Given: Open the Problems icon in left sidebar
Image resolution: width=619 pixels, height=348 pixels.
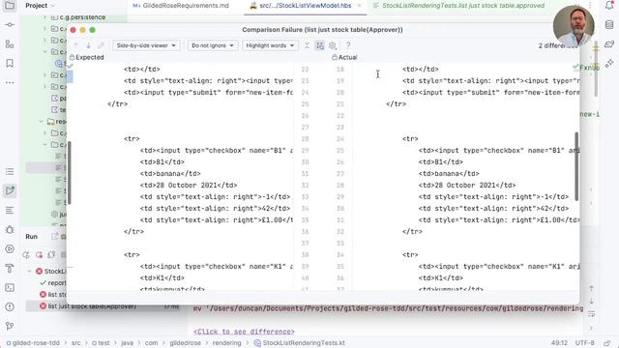Looking at the screenshot, I should click(10, 307).
